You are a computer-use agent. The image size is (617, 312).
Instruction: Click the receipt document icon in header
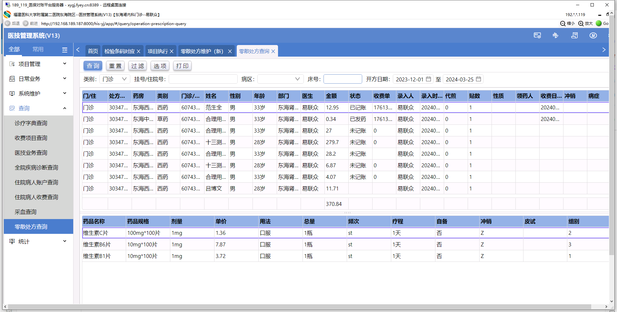574,35
